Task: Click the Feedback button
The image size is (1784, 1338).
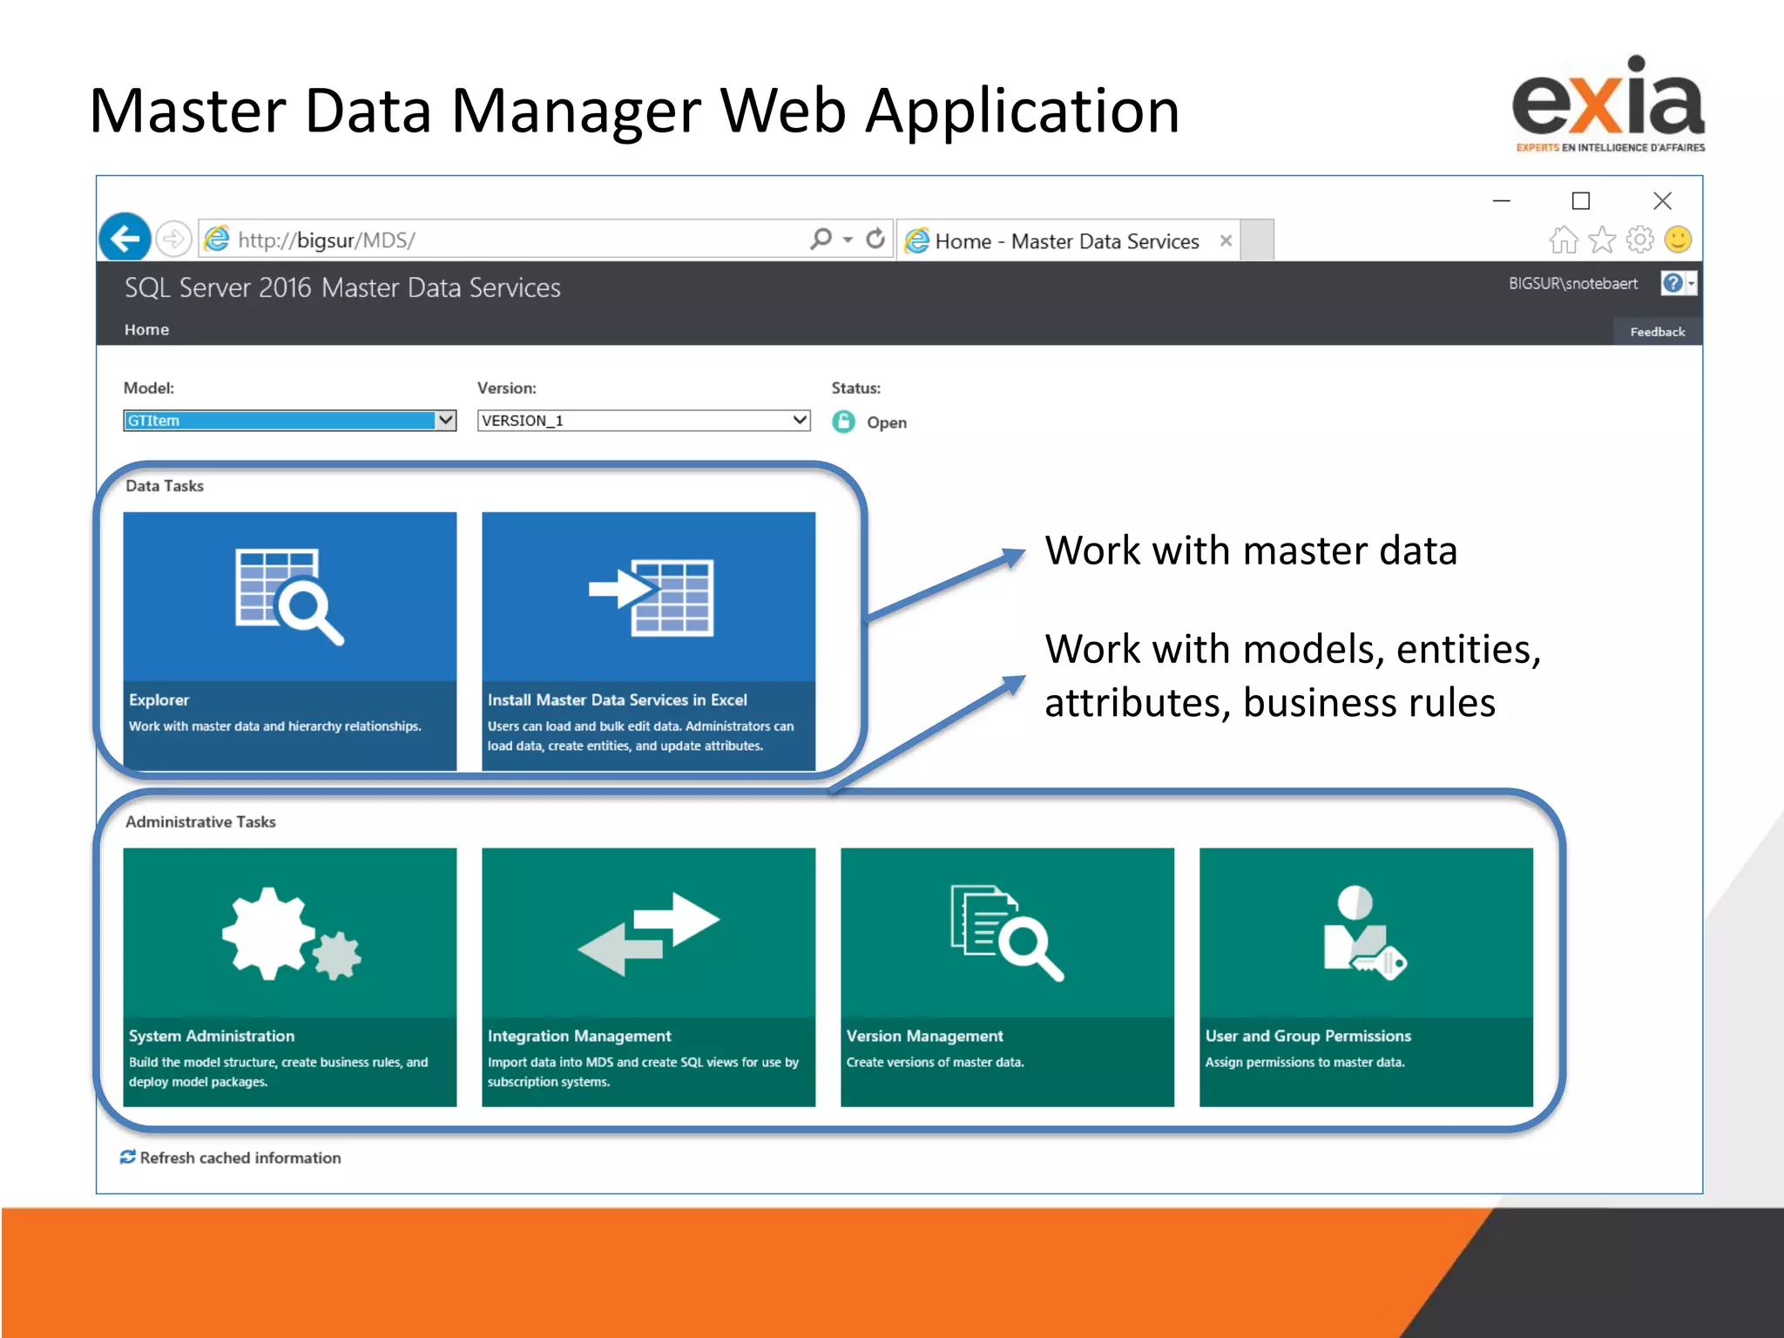Action: [1657, 332]
